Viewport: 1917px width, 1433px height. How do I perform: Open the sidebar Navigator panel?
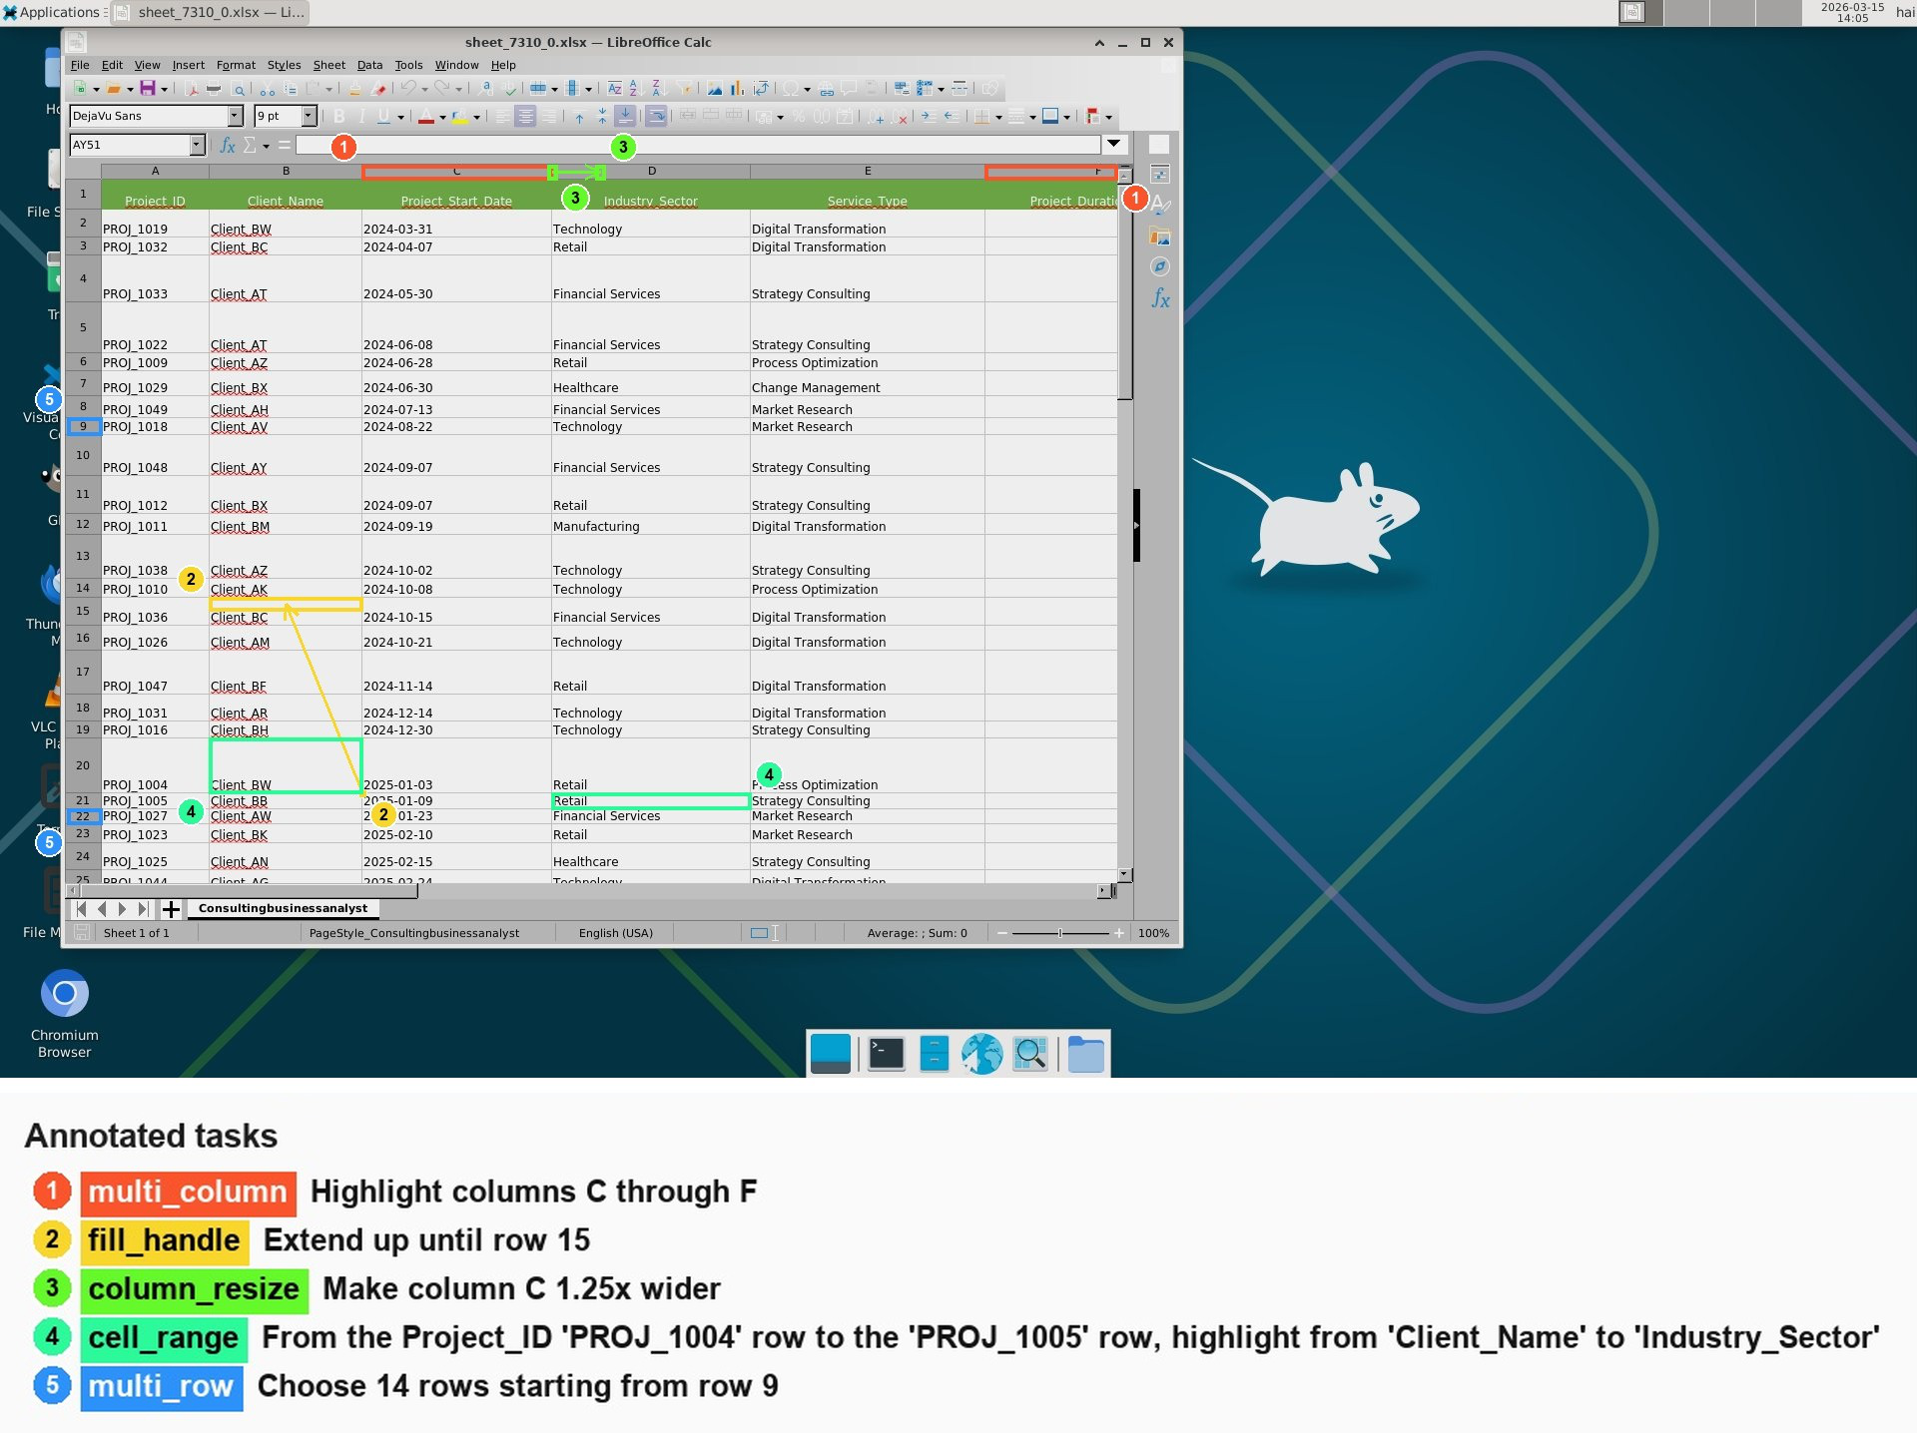click(1159, 266)
